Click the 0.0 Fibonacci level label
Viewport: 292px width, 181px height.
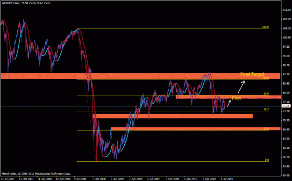click(x=267, y=160)
